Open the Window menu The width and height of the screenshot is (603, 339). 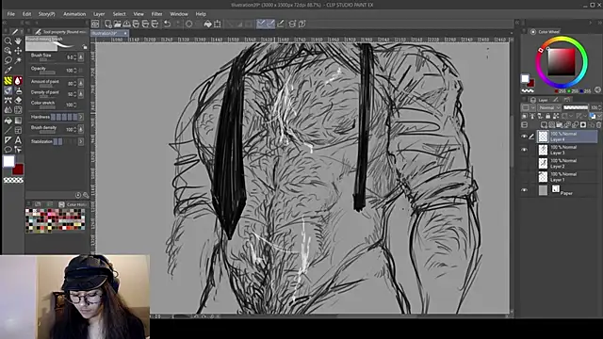pyautogui.click(x=179, y=14)
